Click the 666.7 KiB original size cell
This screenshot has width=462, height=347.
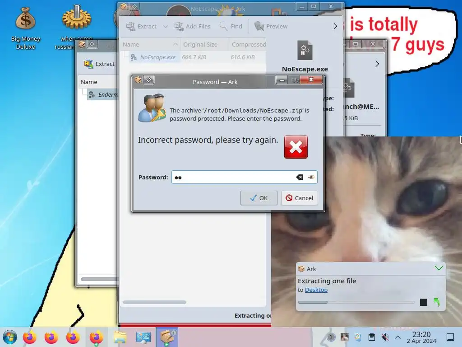194,57
